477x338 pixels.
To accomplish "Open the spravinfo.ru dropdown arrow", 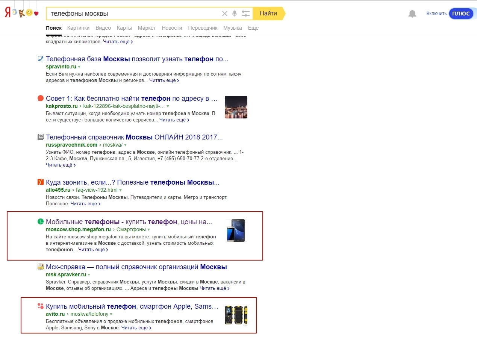I will point(79,67).
